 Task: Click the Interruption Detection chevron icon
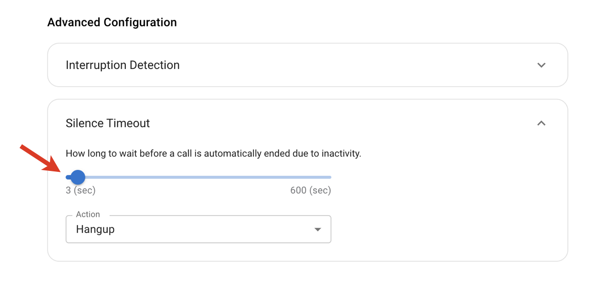tap(542, 65)
